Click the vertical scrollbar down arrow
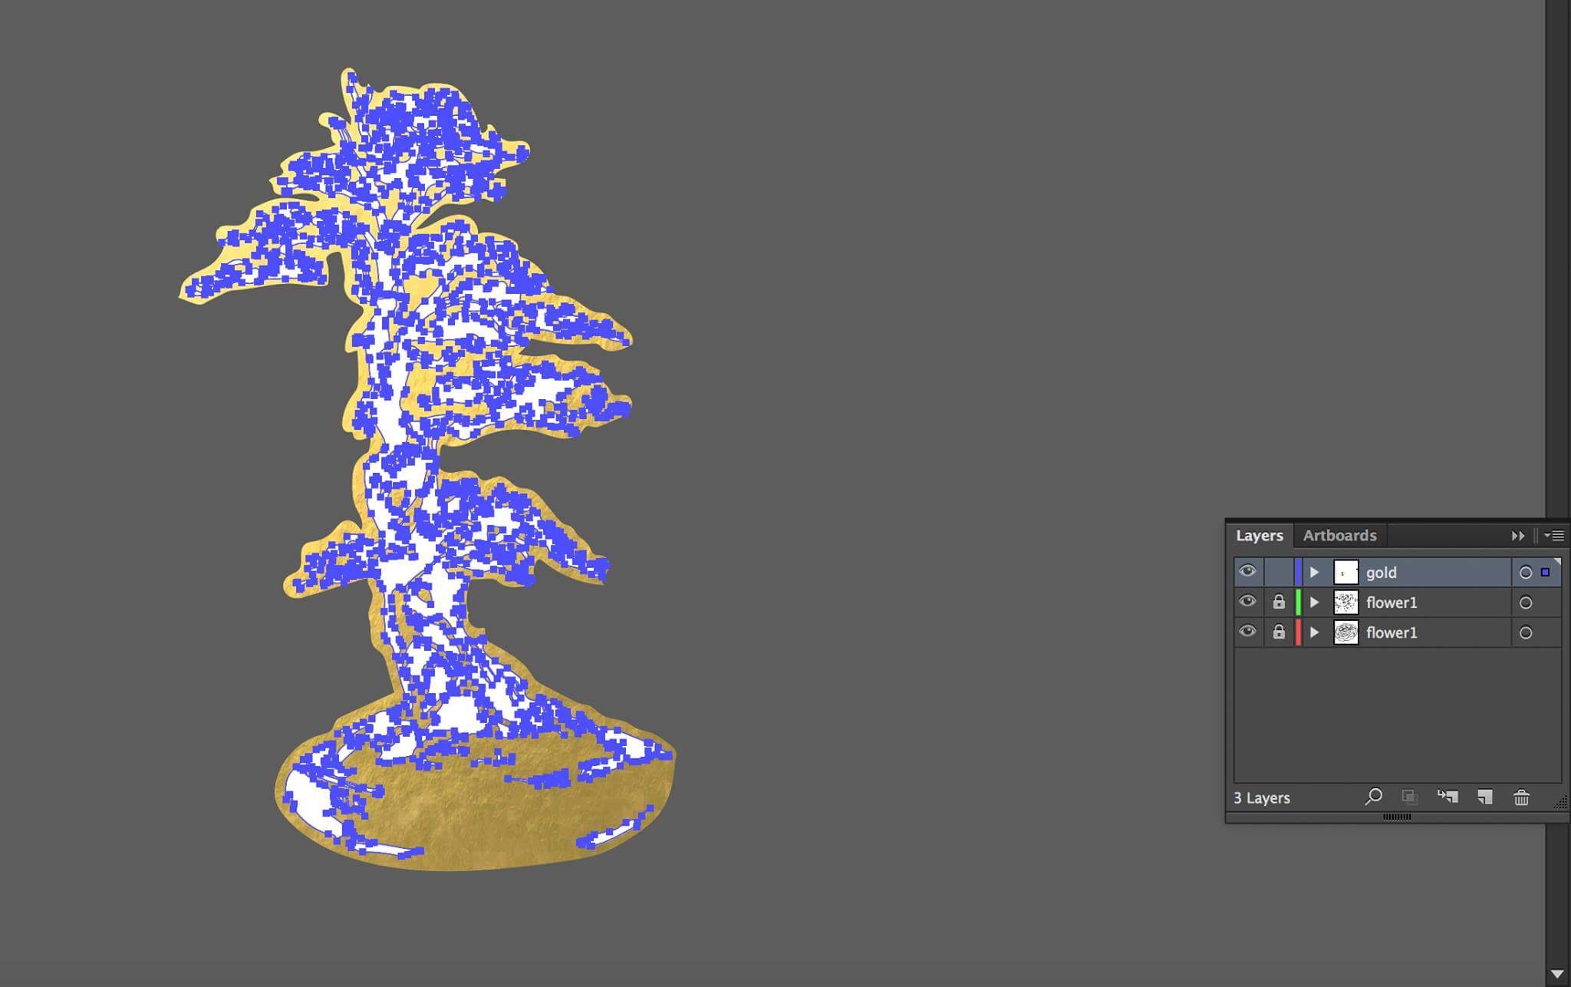The width and height of the screenshot is (1571, 987). pyautogui.click(x=1557, y=975)
